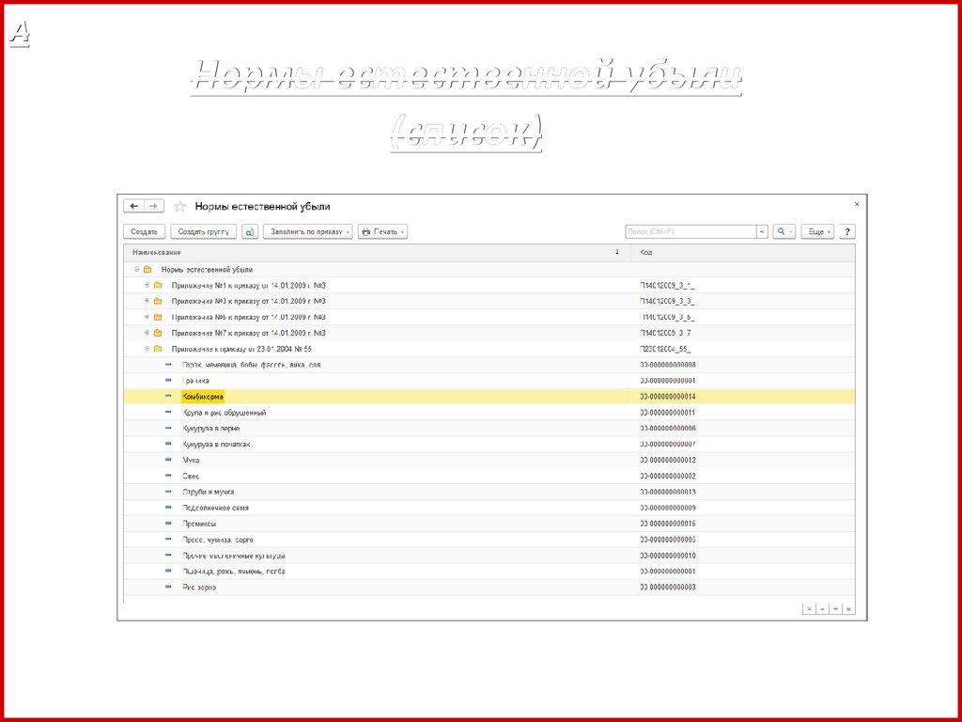
Task: Click folder icon of Приложение №3 row
Action: click(158, 301)
